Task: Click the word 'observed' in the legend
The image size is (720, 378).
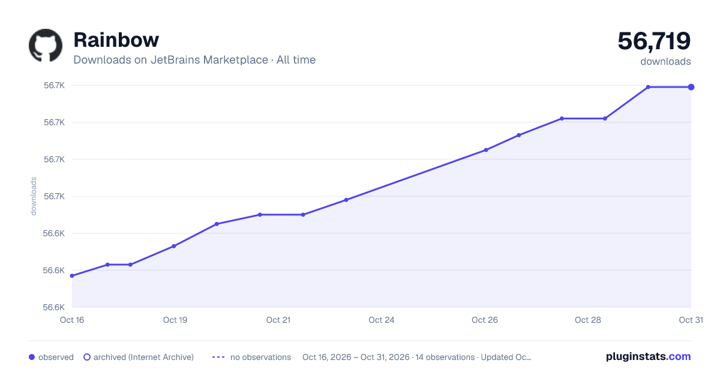Action: click(x=56, y=357)
